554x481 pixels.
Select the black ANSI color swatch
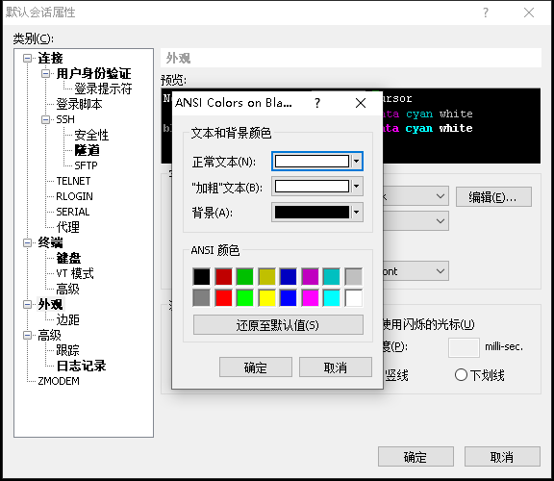202,276
